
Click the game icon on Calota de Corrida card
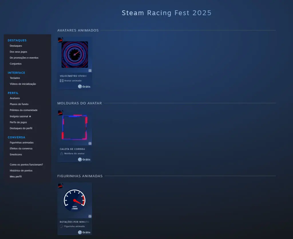(x=60, y=113)
